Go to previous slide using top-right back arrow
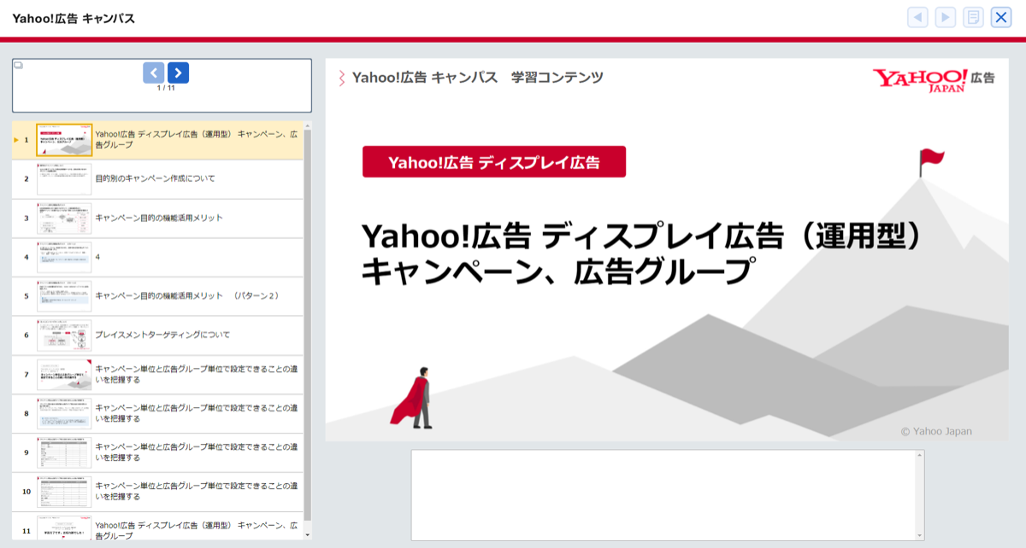 [x=917, y=17]
